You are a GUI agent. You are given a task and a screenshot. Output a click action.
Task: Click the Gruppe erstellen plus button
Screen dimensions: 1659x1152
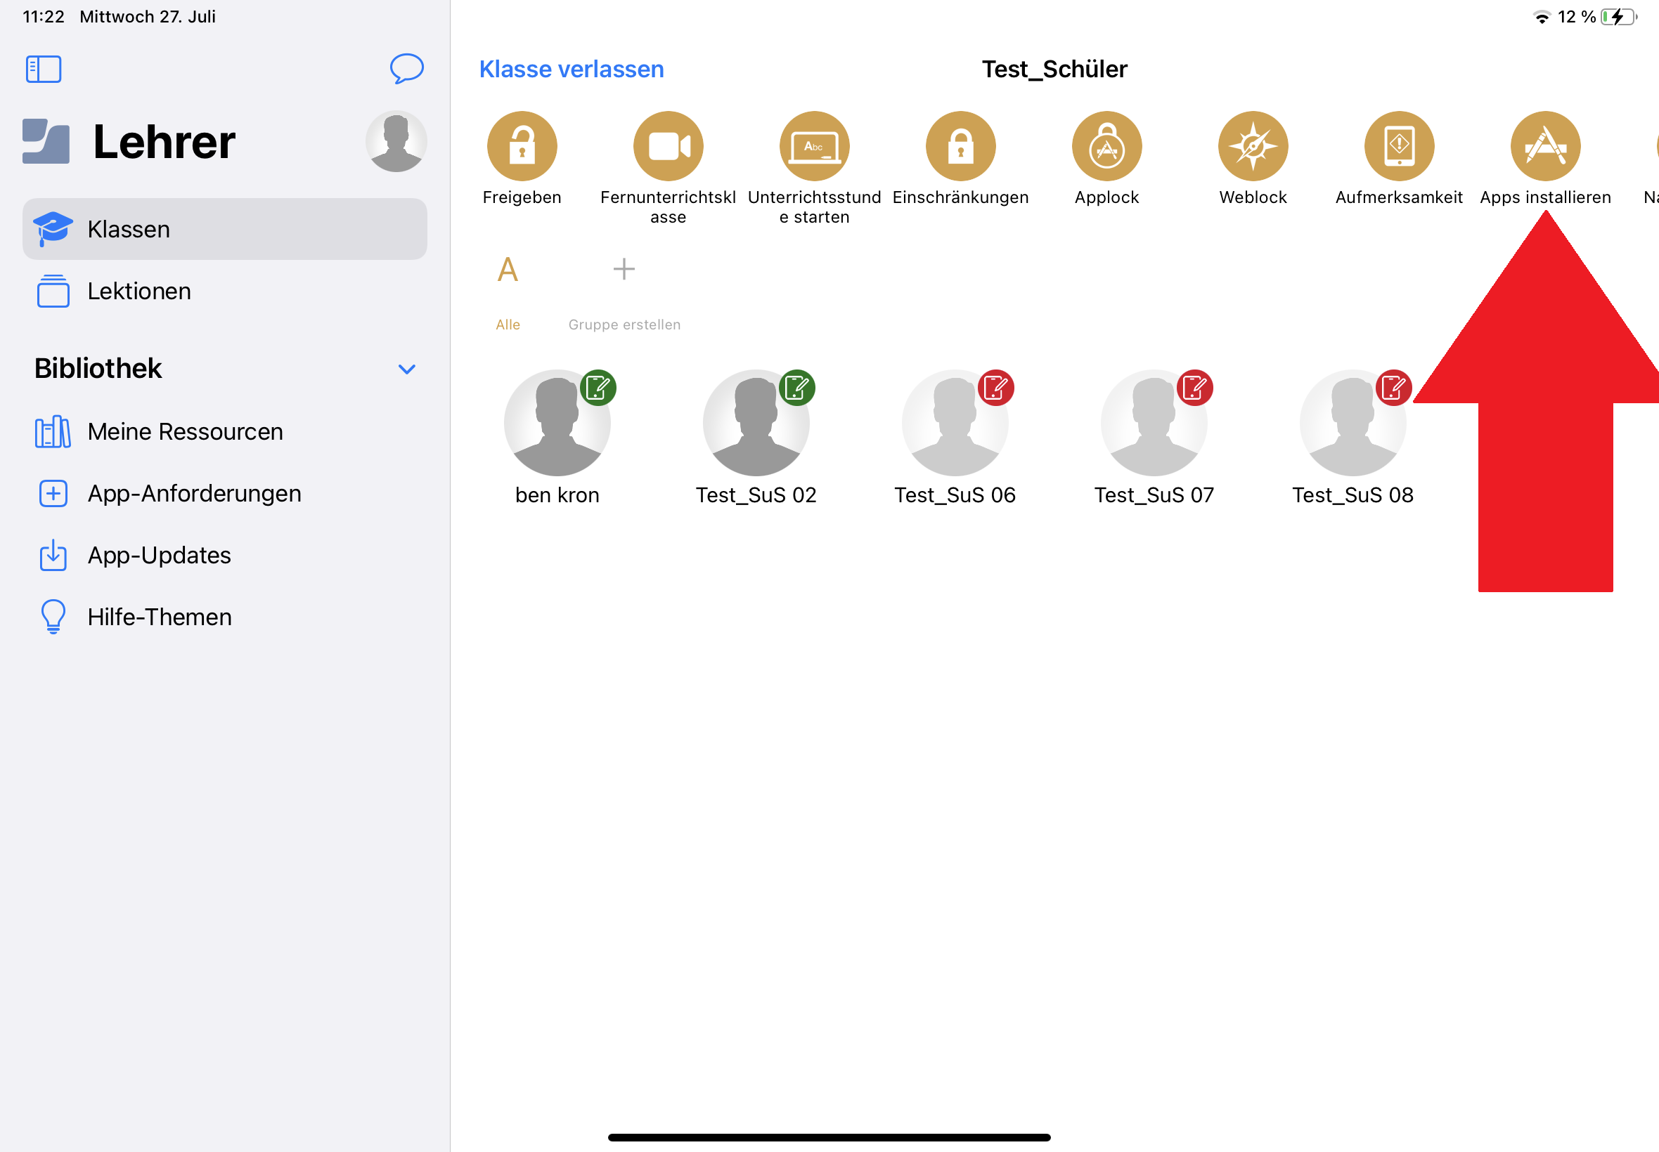[624, 269]
